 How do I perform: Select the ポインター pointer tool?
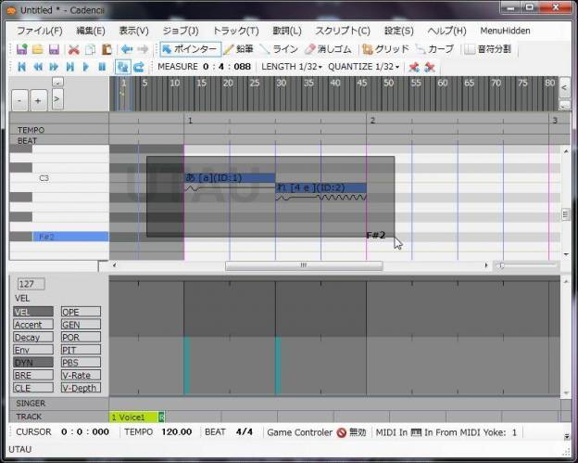click(191, 49)
